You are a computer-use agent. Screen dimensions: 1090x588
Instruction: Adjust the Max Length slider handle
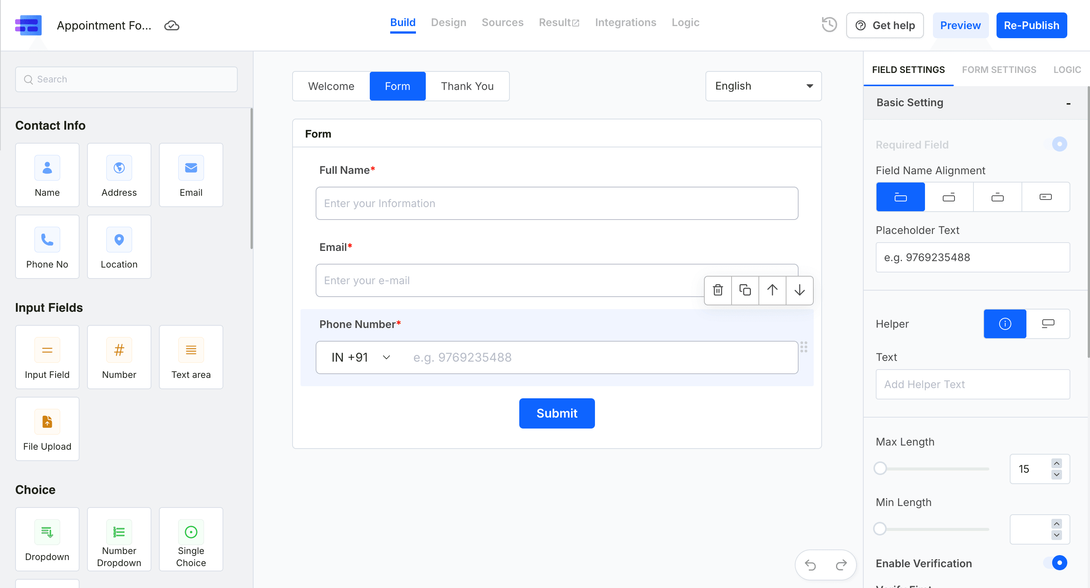pyautogui.click(x=880, y=469)
